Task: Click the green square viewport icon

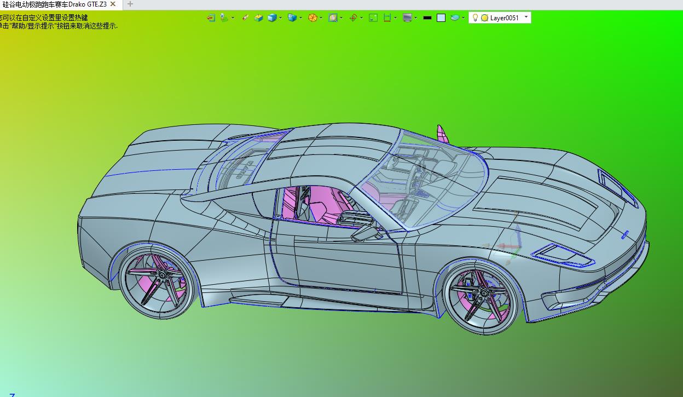Action: point(373,18)
